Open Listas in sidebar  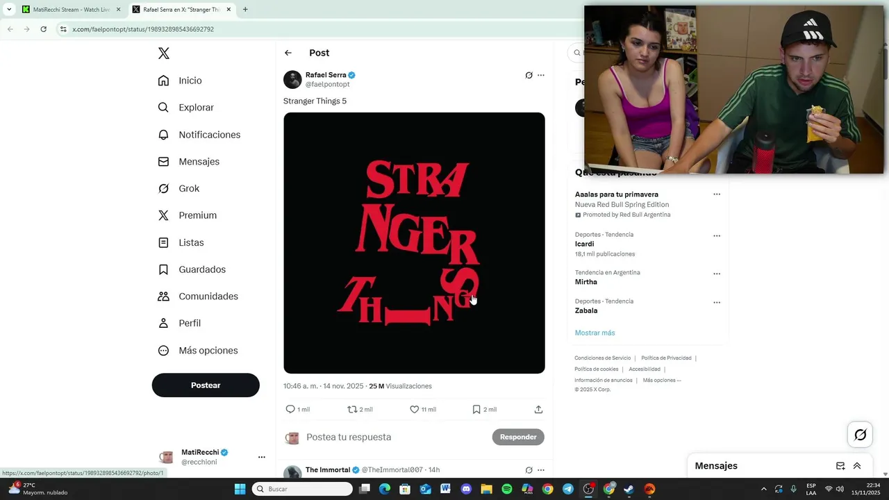pyautogui.click(x=181, y=242)
